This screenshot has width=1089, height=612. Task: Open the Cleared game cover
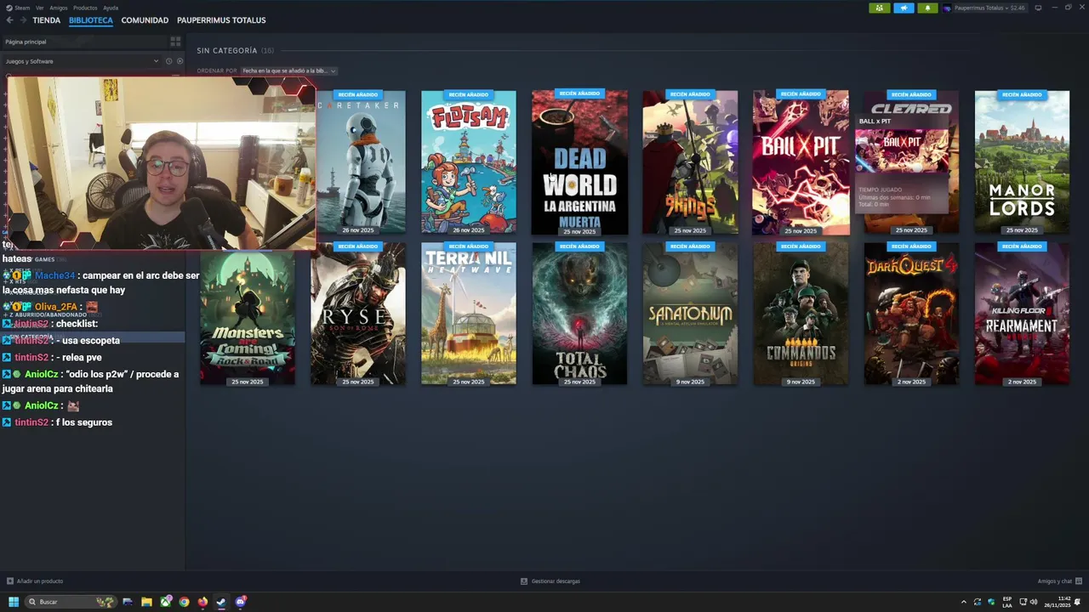(911, 161)
